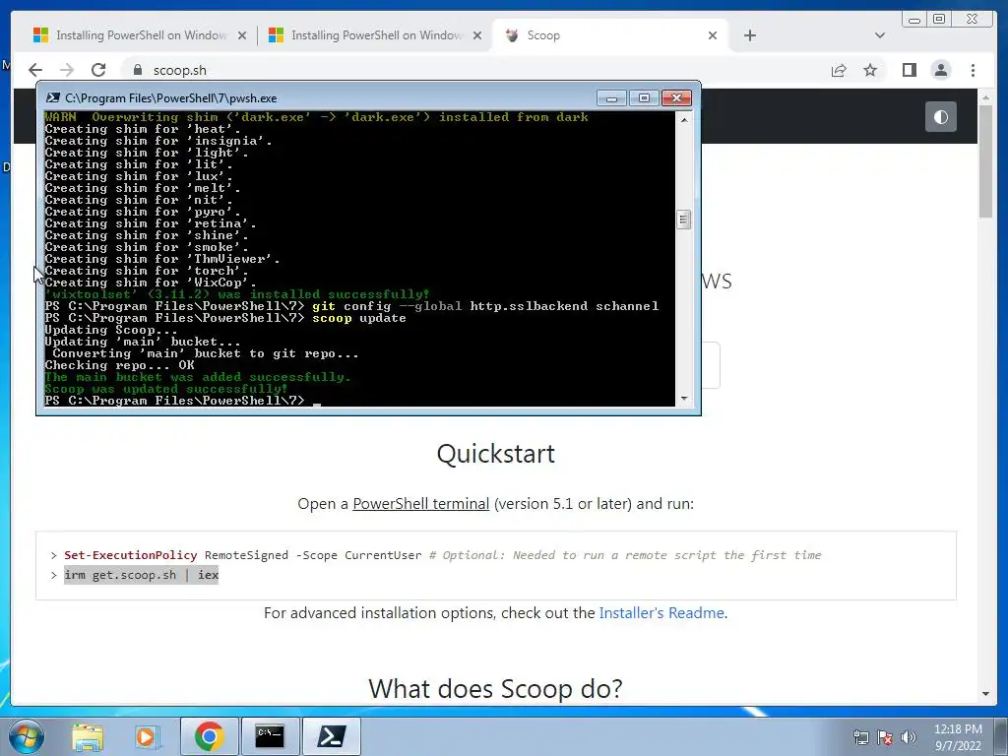
Task: Click pwsh.exe window title bar icon
Action: click(x=53, y=97)
